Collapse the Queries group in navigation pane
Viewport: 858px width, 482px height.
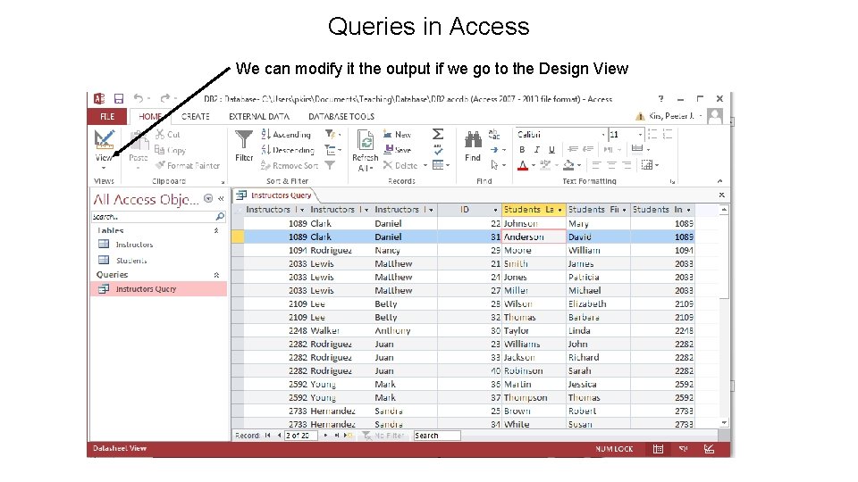(216, 275)
